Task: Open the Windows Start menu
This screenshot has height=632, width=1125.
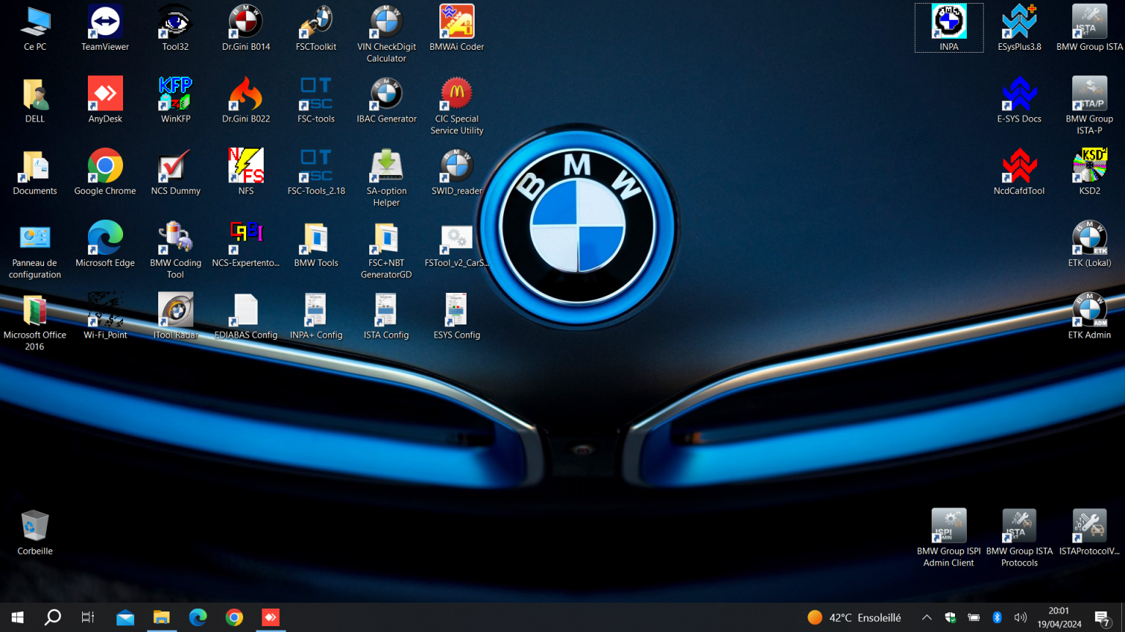Action: [18, 617]
